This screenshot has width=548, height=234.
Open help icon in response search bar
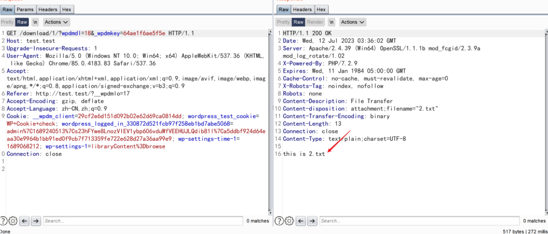(279, 221)
